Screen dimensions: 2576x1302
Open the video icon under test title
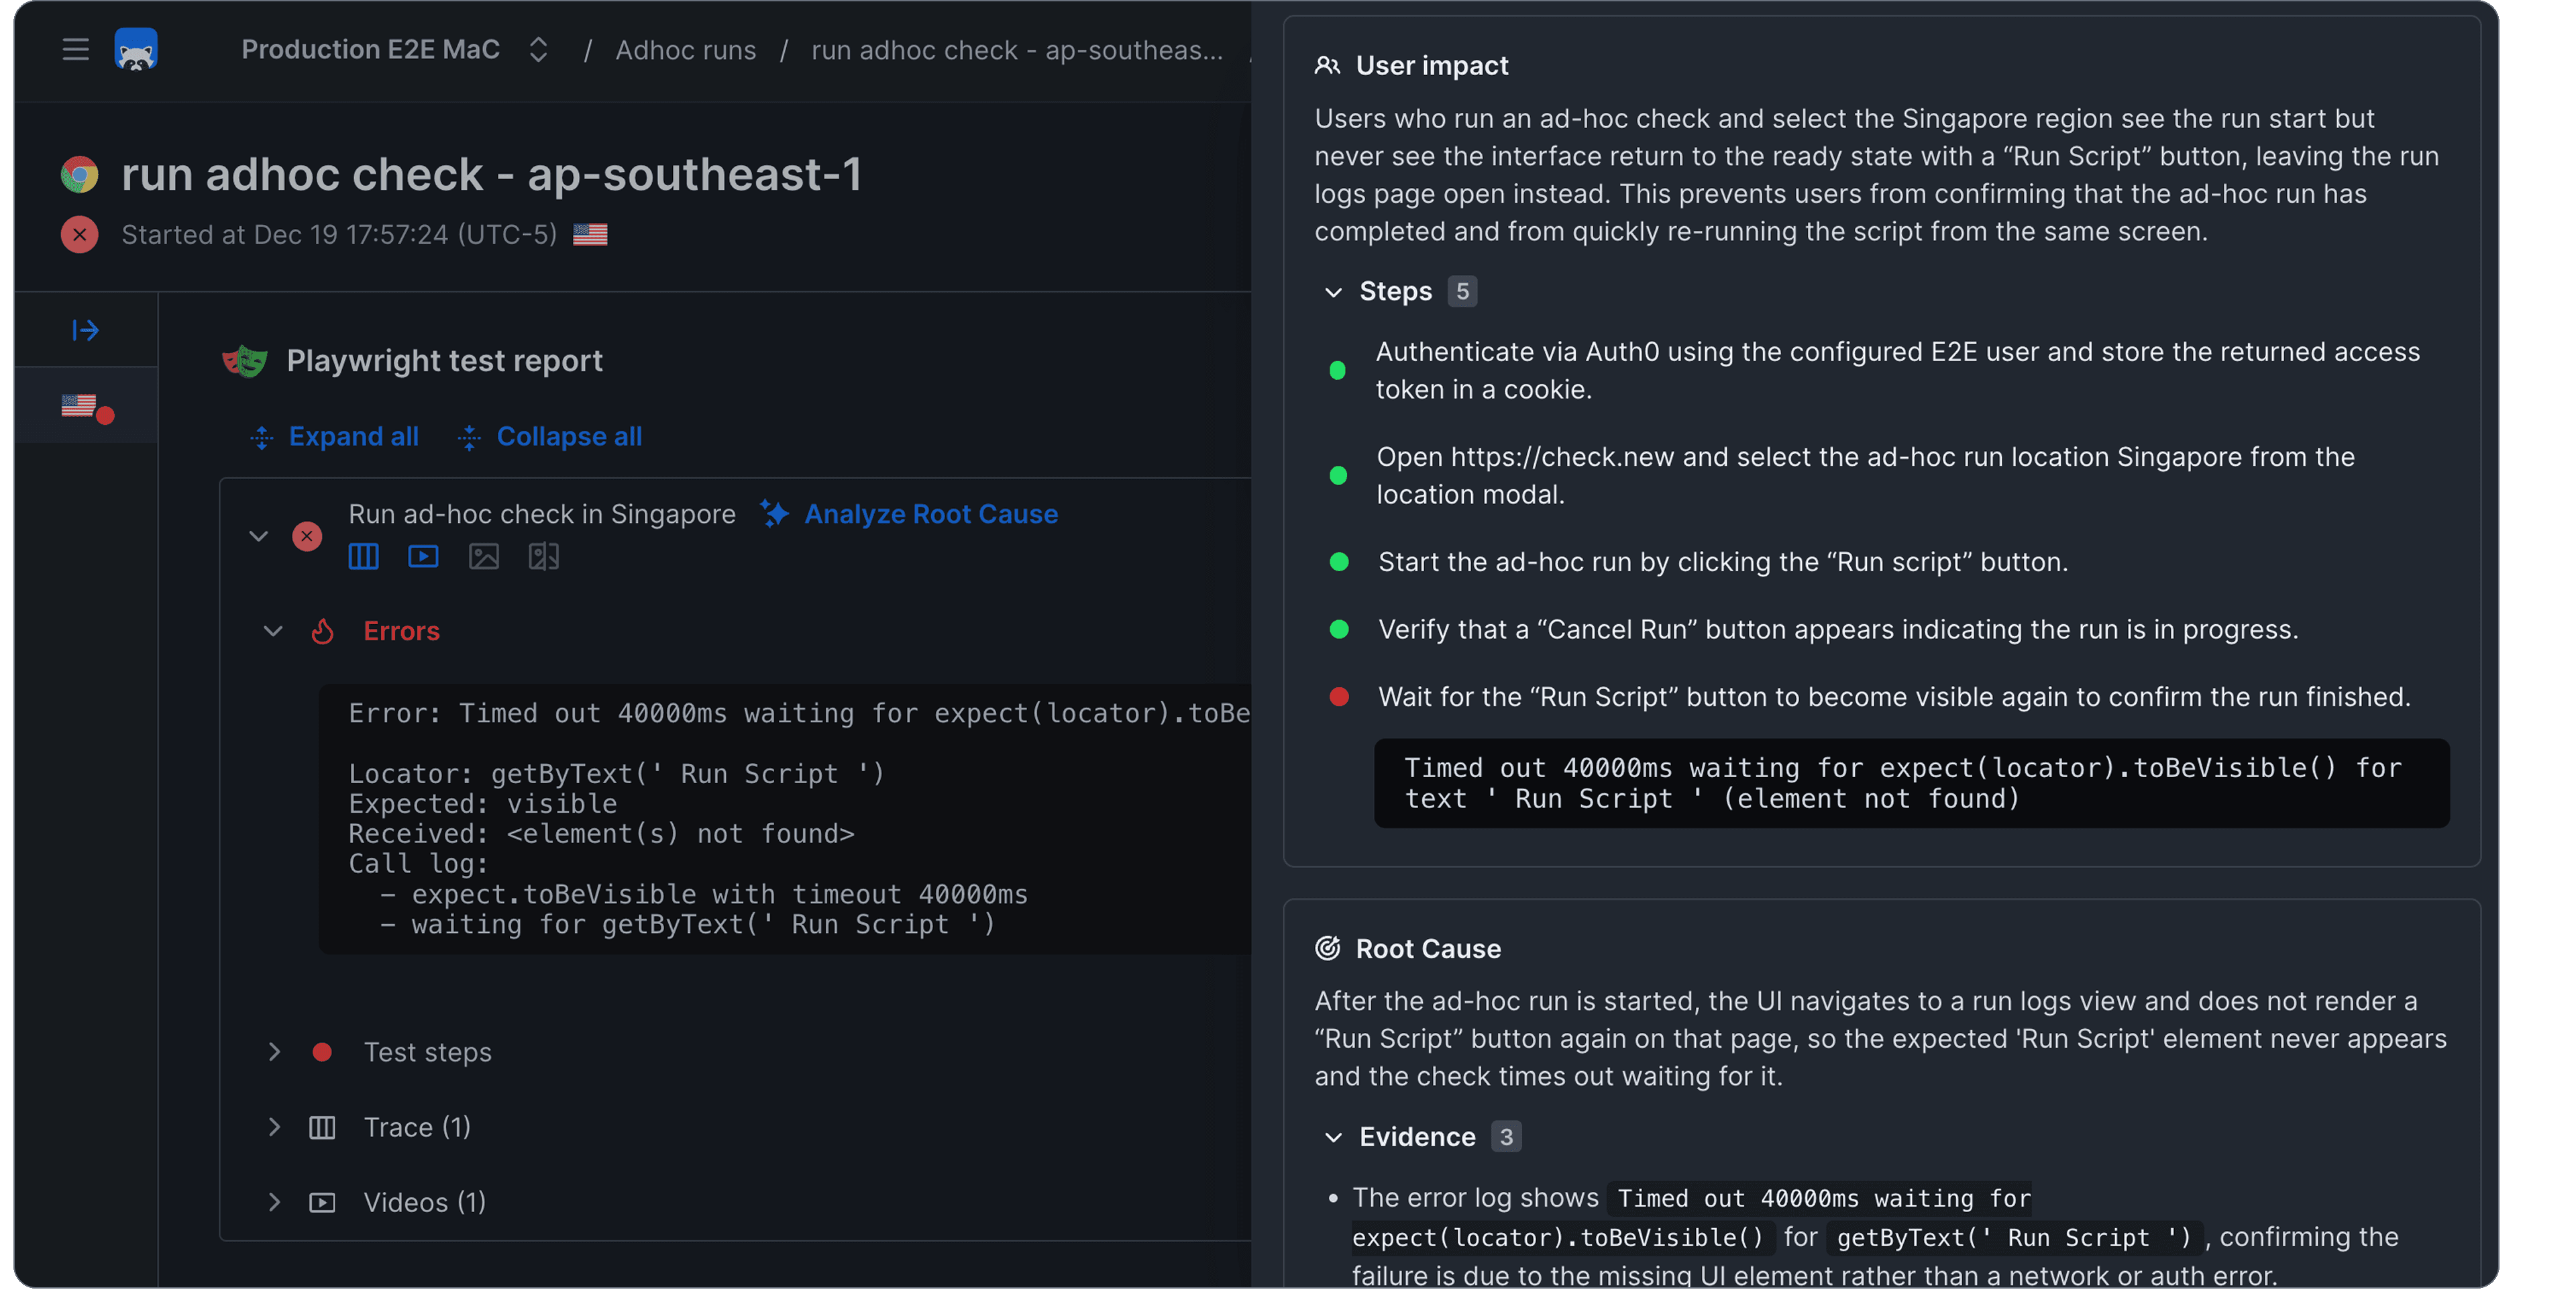(x=423, y=556)
